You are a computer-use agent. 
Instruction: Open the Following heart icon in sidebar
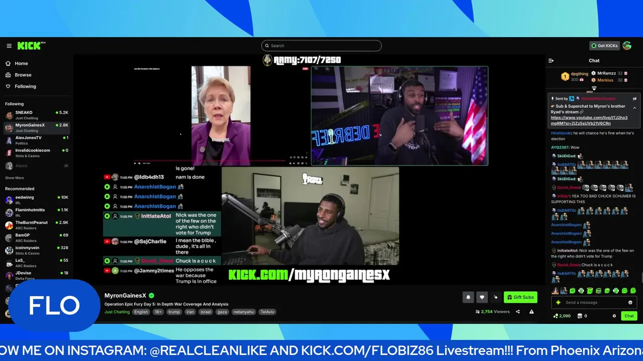click(8, 86)
